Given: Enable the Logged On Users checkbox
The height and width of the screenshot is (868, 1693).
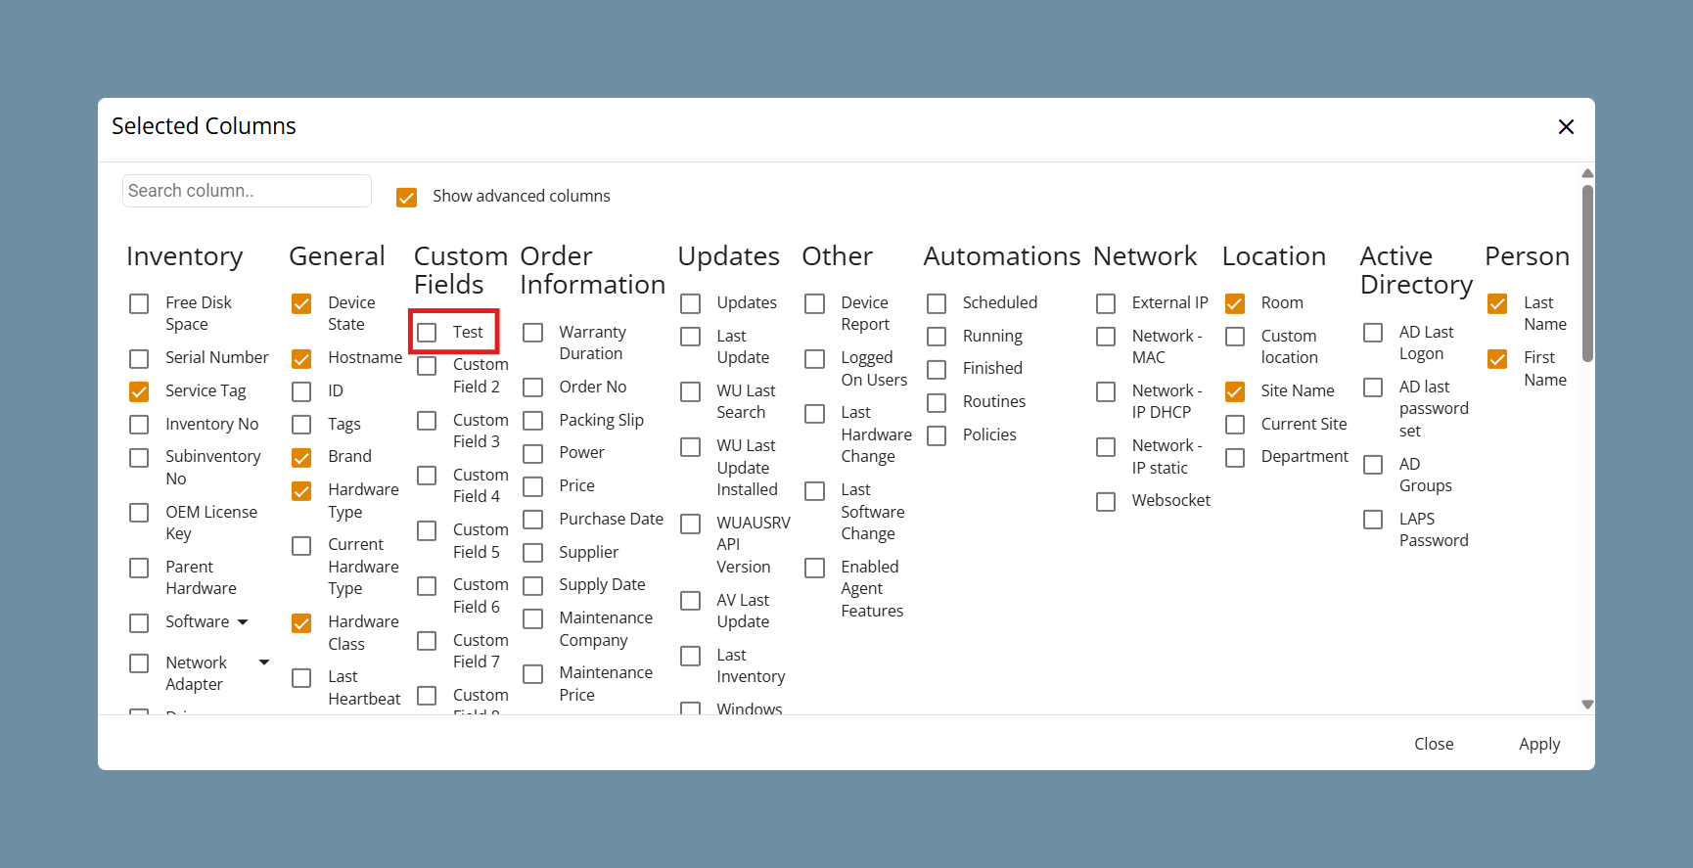Looking at the screenshot, I should [814, 359].
